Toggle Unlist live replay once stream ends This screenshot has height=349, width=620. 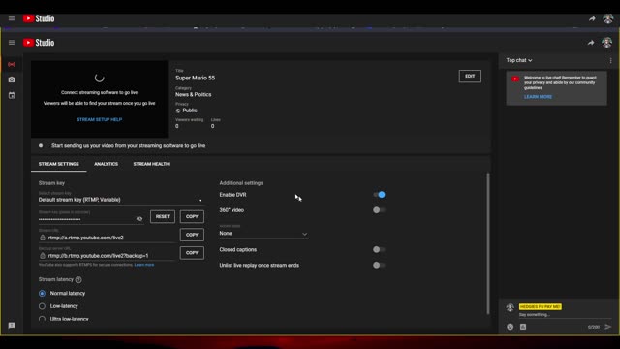point(379,265)
